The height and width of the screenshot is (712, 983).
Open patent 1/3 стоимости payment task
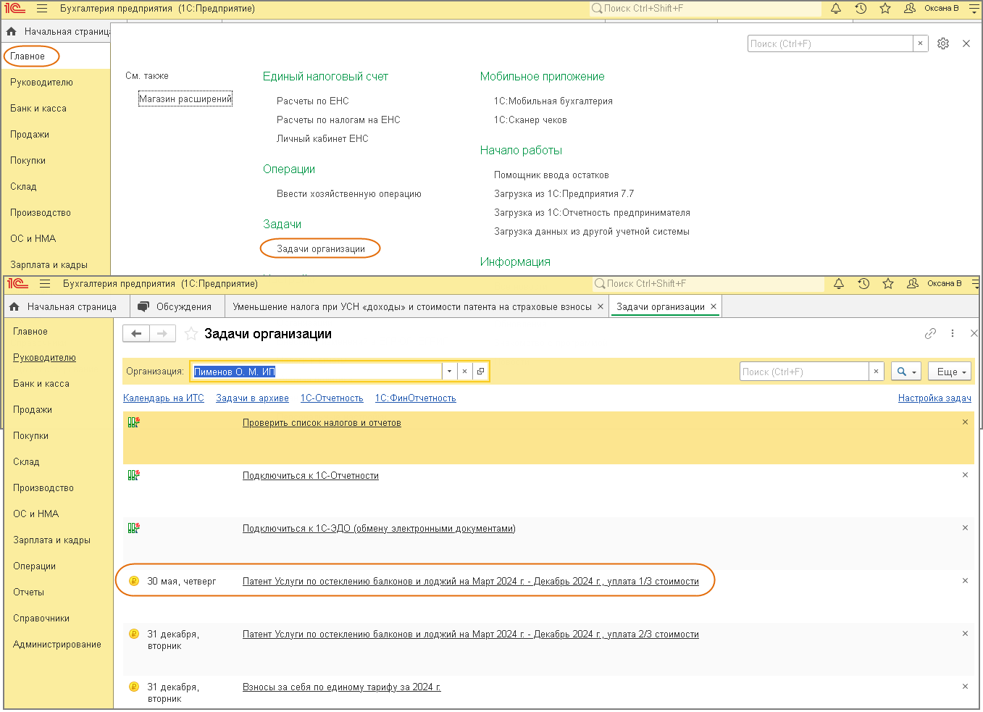(x=471, y=581)
